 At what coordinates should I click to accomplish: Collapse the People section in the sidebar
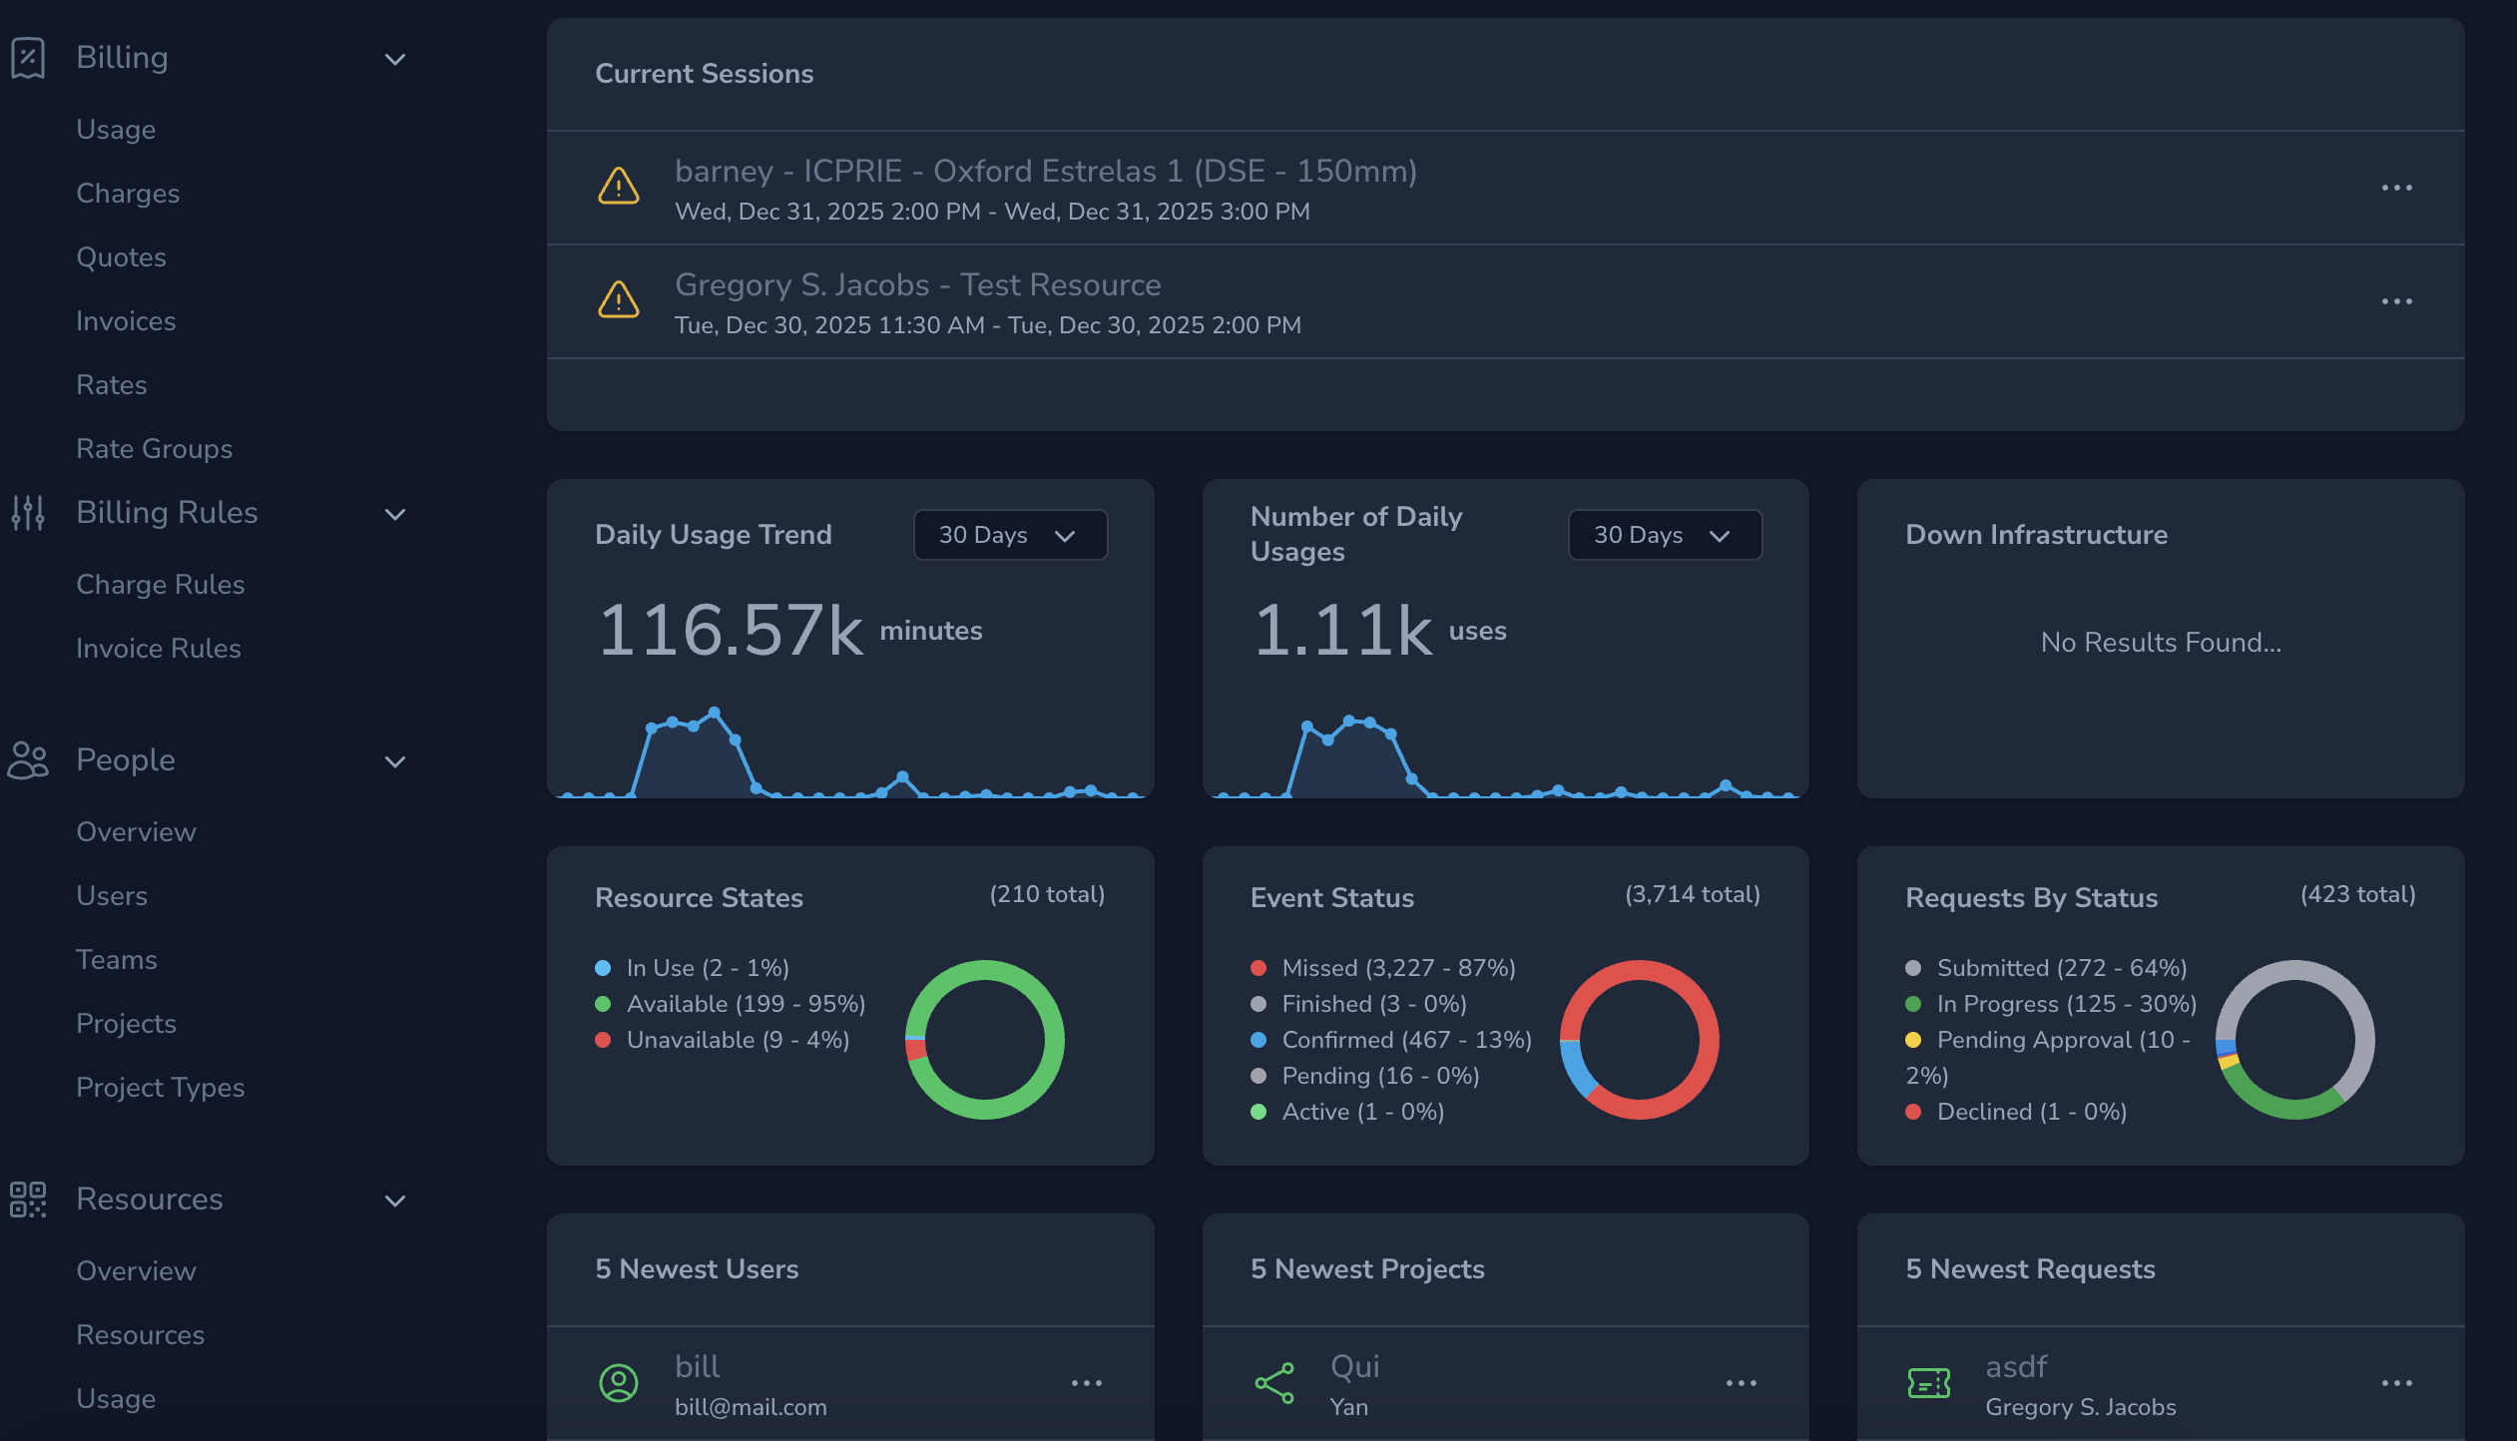pos(394,760)
